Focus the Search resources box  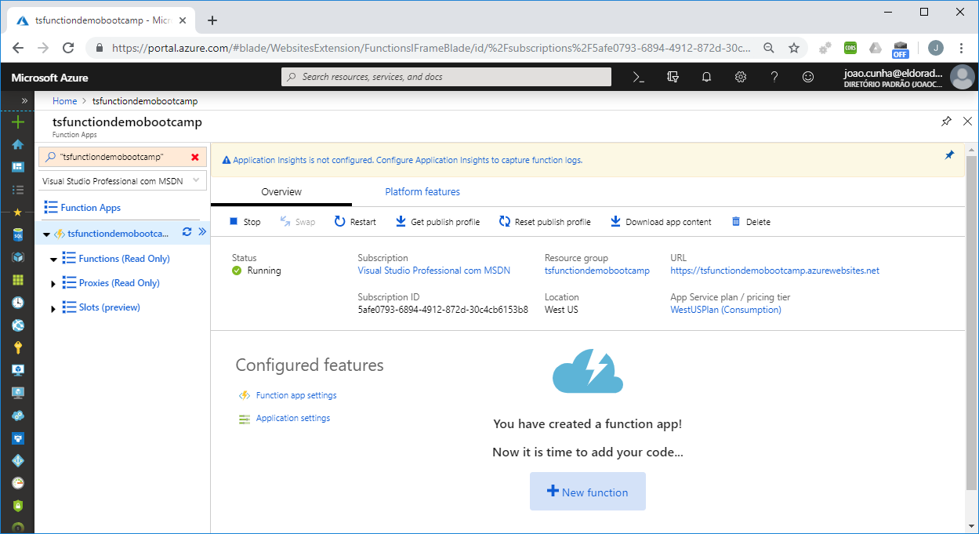click(446, 77)
